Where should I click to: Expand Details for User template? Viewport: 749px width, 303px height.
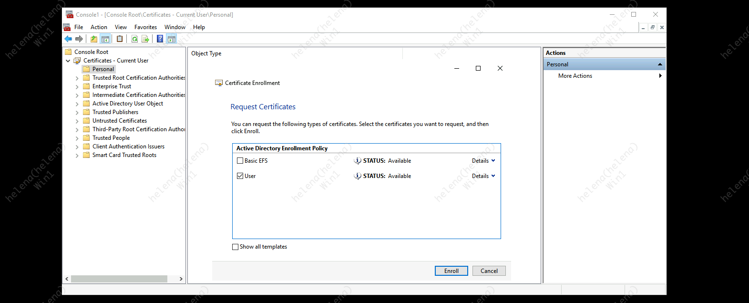[x=483, y=176]
